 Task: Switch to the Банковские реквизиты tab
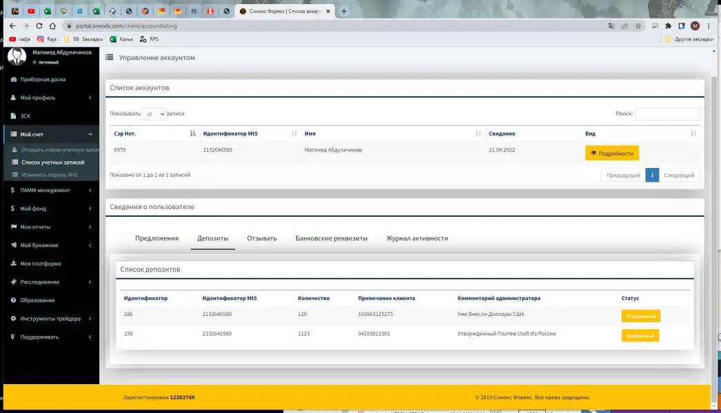331,238
